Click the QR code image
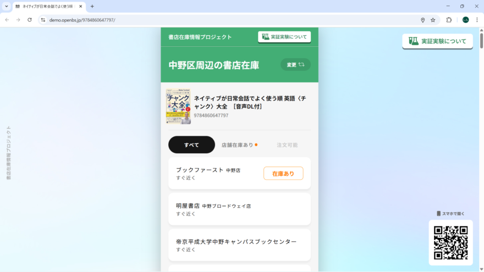This screenshot has height=272, width=484. pos(450,242)
